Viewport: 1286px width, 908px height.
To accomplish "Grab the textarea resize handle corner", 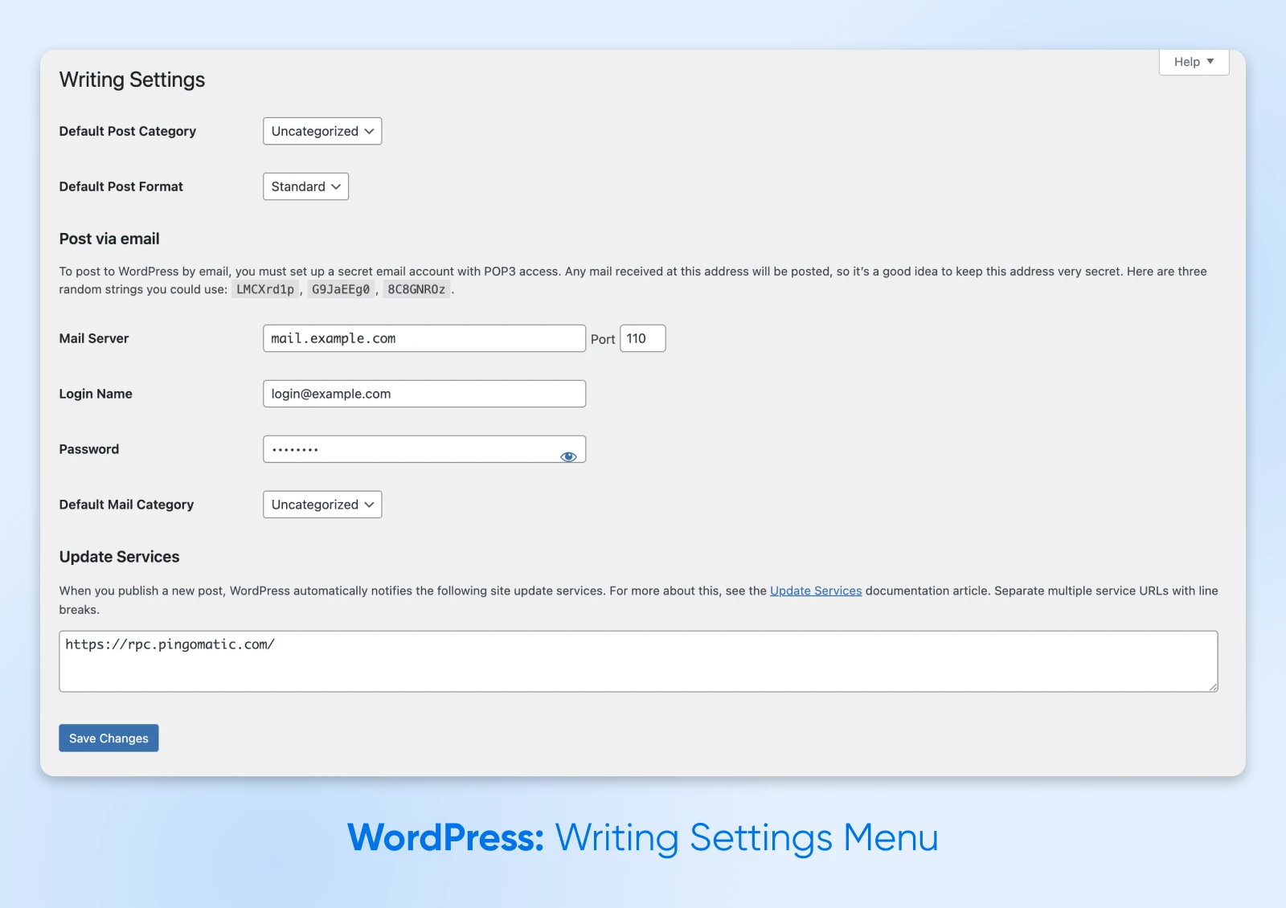I will pyautogui.click(x=1213, y=687).
